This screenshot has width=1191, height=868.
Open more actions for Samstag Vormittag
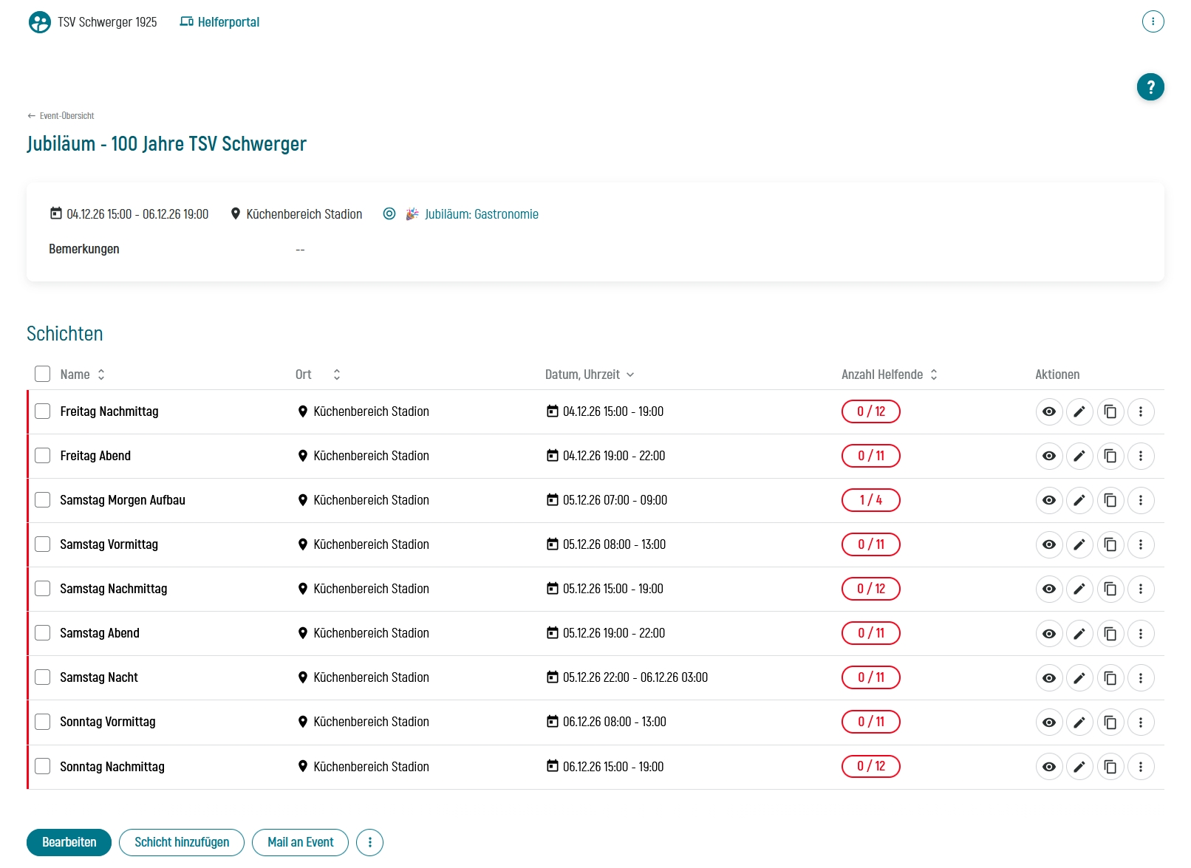coord(1140,544)
